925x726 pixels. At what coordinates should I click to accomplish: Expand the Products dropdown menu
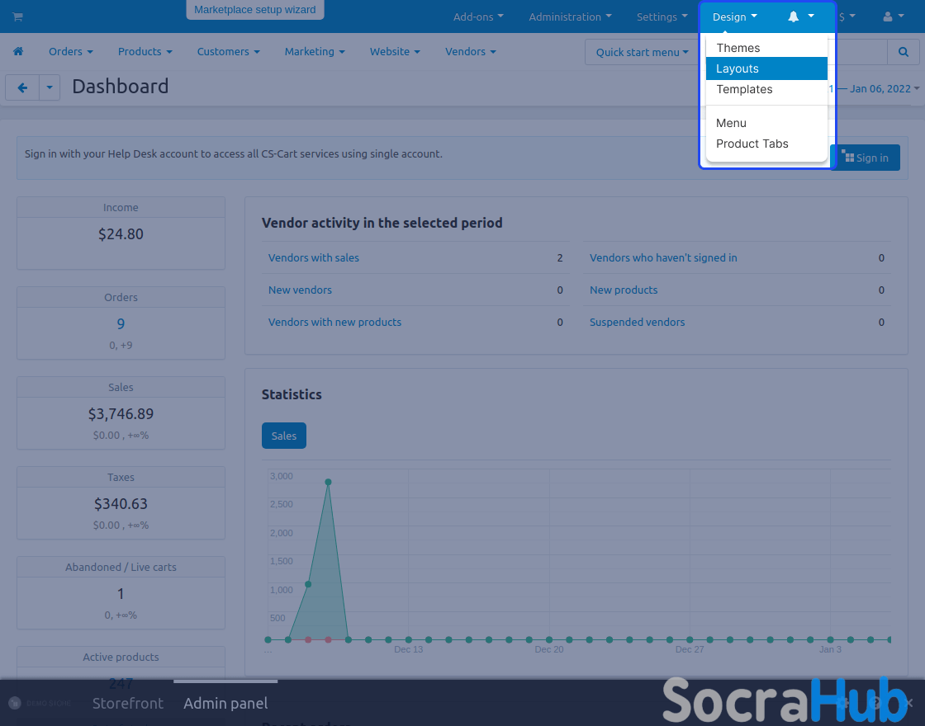point(145,51)
